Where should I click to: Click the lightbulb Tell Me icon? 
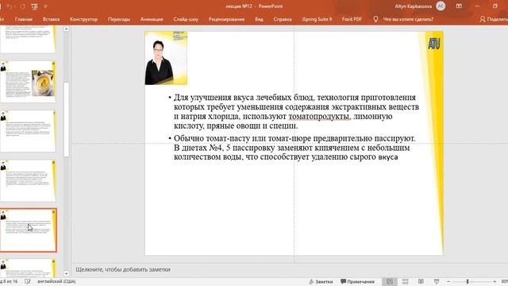pos(375,19)
